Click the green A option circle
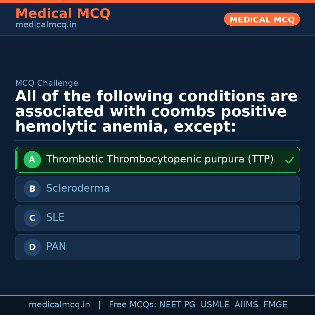The height and width of the screenshot is (315, 315). pyautogui.click(x=32, y=160)
